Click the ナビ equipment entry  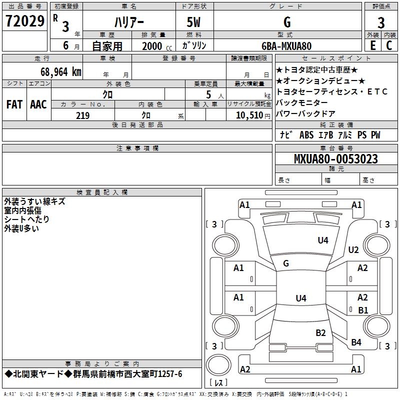click(285, 134)
